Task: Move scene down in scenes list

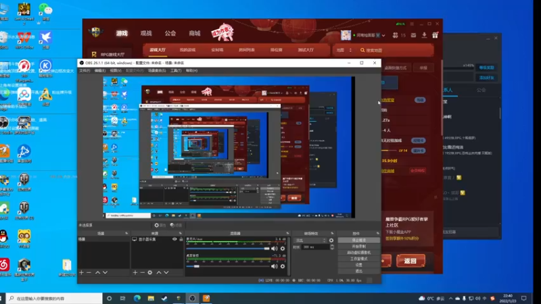Action: [x=105, y=272]
